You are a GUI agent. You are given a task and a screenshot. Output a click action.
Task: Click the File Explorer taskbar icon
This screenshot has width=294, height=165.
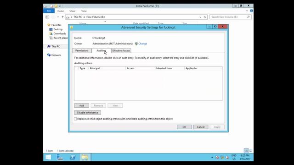pos(85,157)
